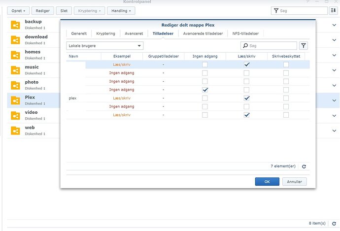
Task: Click the Rediger toolbar button
Action: pyautogui.click(x=43, y=11)
